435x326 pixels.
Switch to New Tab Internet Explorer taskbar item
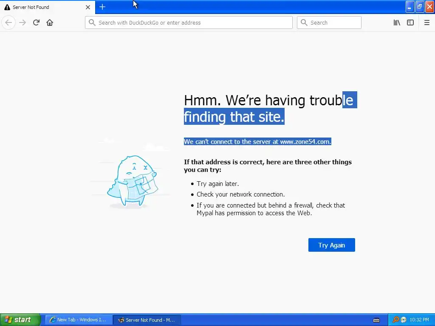click(x=79, y=320)
